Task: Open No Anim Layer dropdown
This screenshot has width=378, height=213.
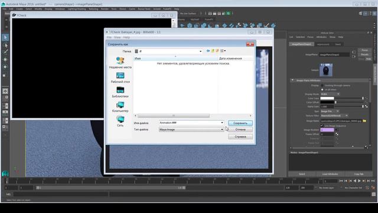Action: point(327,188)
